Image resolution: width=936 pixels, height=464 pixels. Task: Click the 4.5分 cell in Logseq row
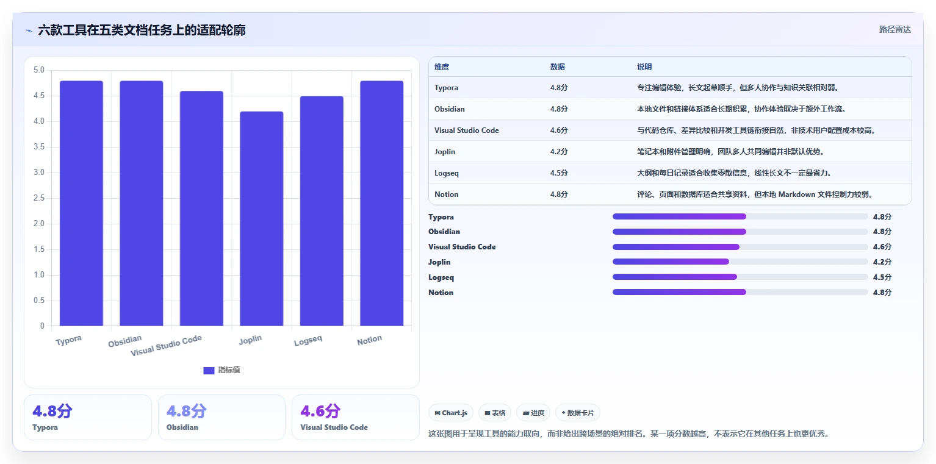558,173
